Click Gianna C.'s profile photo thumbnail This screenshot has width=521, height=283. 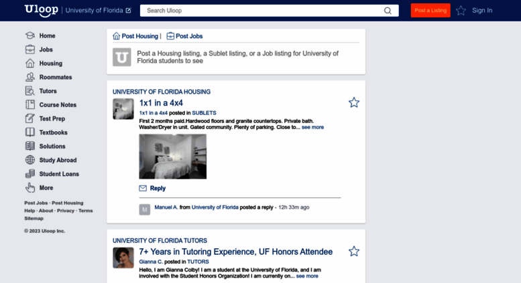(123, 258)
